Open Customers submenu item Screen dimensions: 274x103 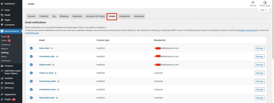click(6, 45)
